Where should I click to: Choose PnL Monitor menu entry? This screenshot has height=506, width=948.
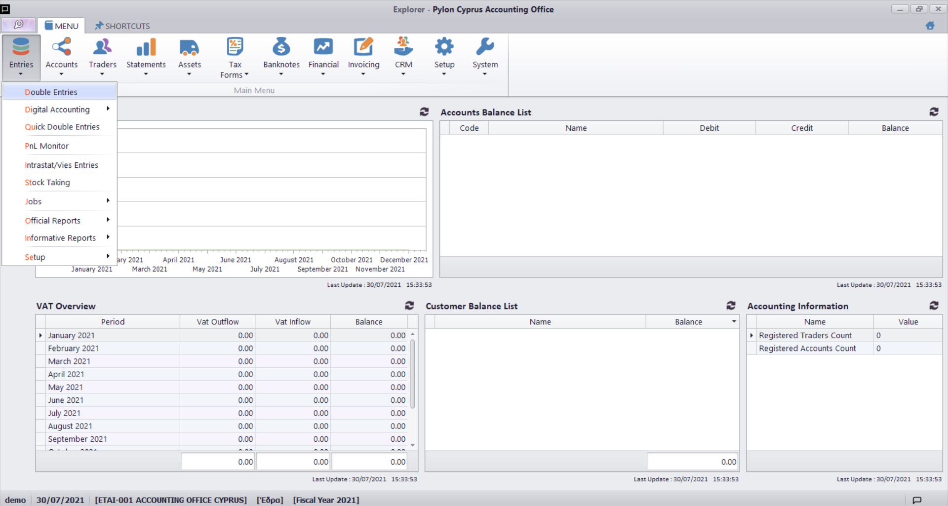click(x=47, y=146)
